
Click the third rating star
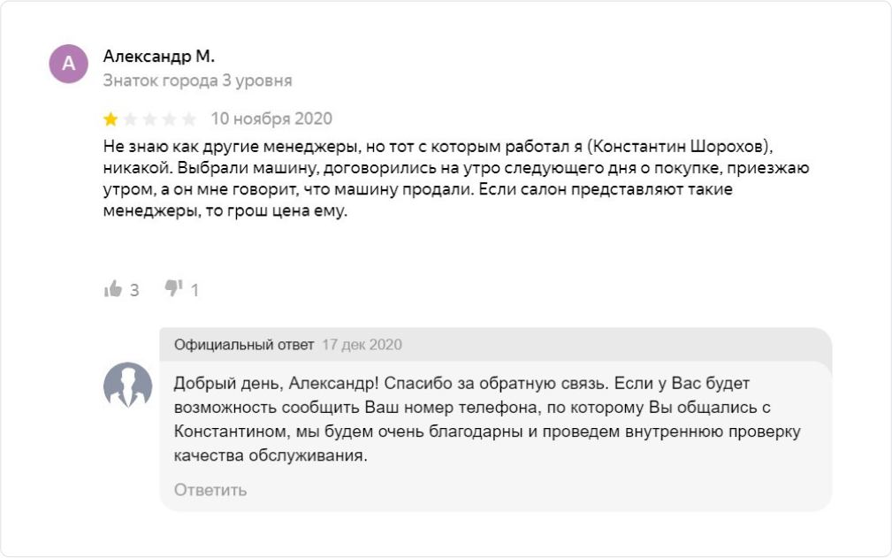(149, 118)
